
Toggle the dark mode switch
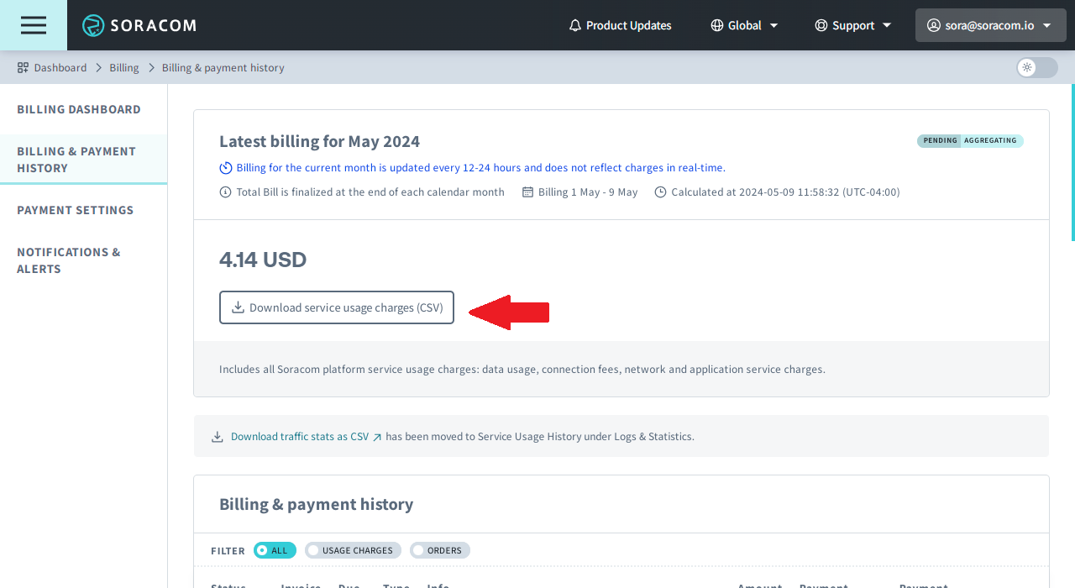1036,67
